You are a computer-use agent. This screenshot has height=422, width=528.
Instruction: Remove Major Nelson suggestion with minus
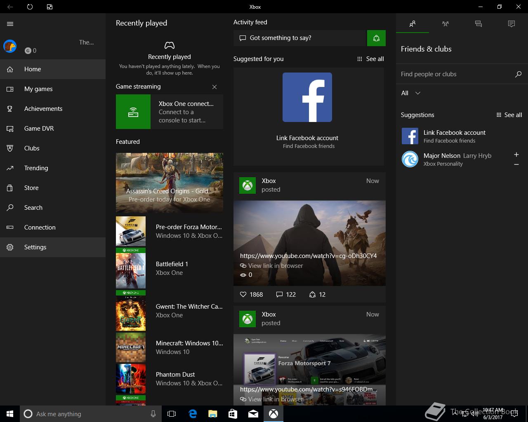[x=516, y=164]
